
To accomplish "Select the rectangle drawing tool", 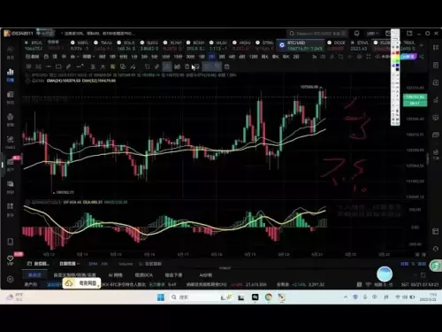I will click(x=58, y=66).
